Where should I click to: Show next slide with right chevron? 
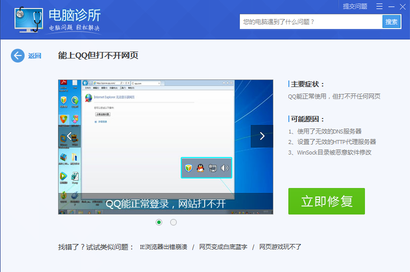coord(262,136)
